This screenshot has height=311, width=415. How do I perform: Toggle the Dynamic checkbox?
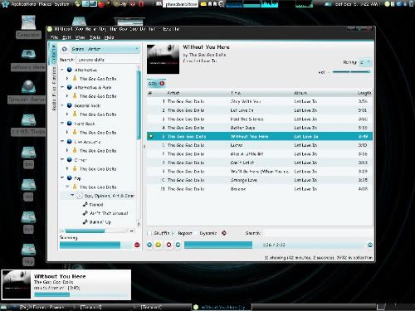pos(197,233)
